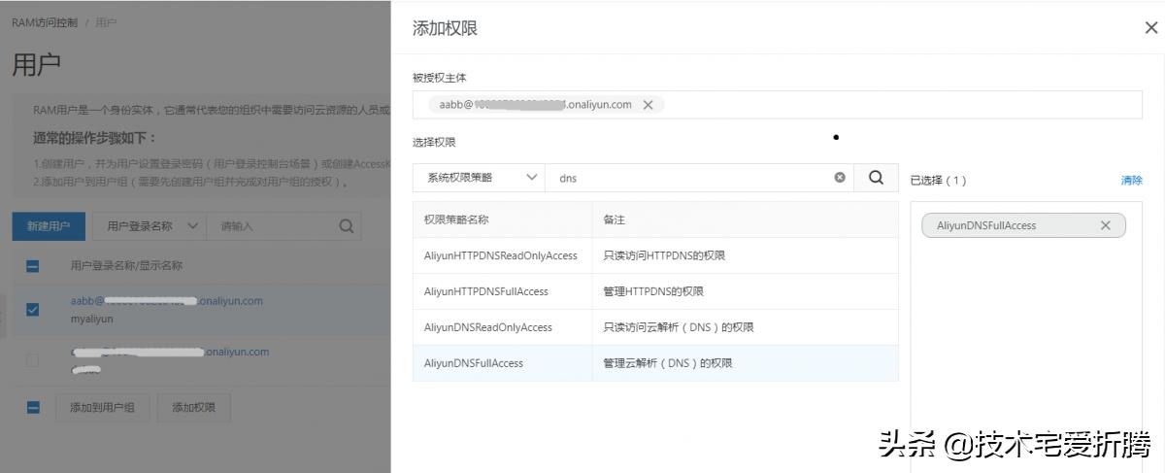
Task: Click the 管理HTTPDNS的权限 note cell
Action: pos(652,291)
